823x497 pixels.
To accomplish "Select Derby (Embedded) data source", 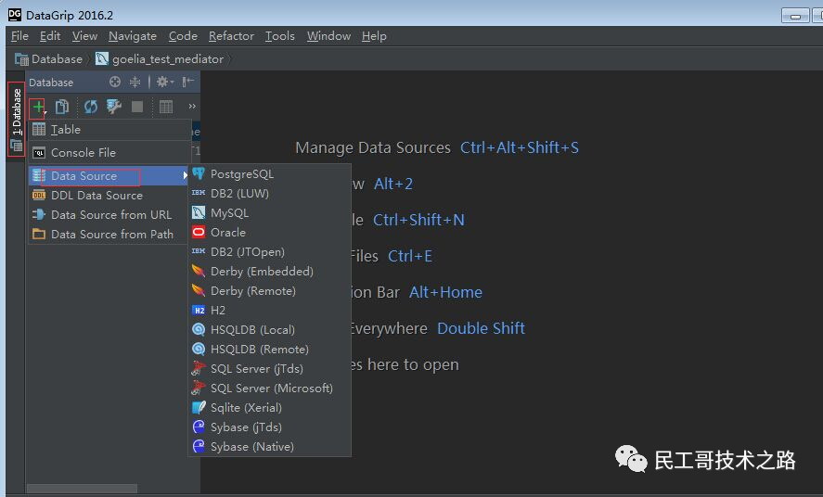I will [269, 271].
